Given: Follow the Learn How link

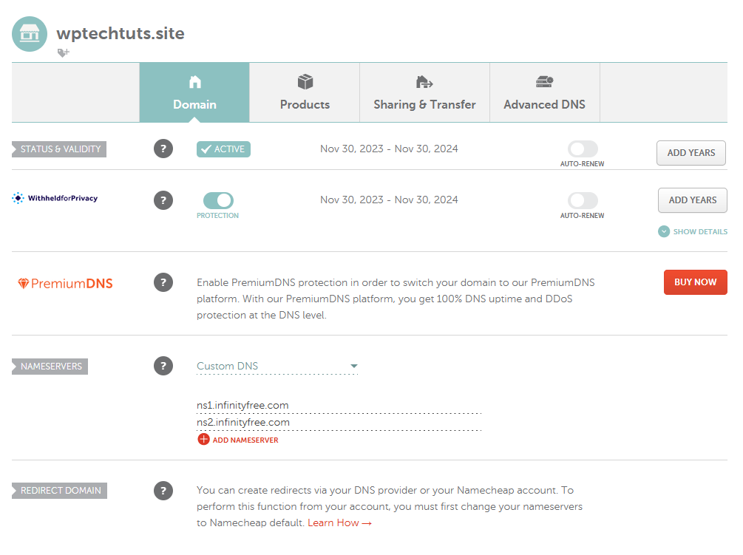Looking at the screenshot, I should point(339,523).
